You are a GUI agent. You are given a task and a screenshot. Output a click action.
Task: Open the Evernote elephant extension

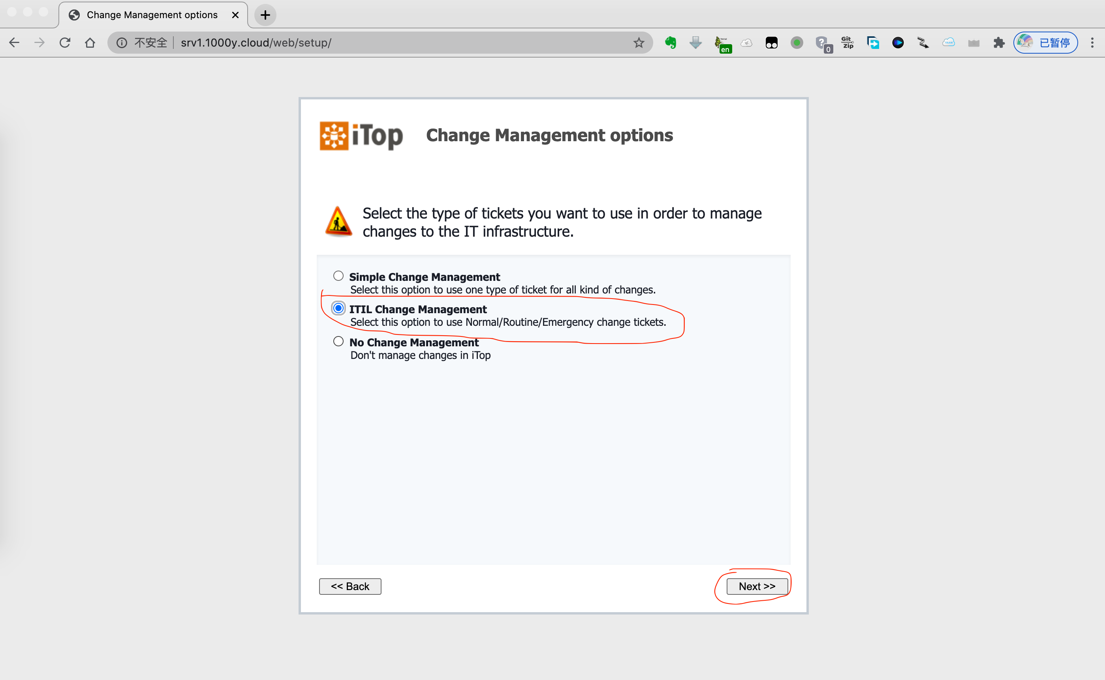671,43
